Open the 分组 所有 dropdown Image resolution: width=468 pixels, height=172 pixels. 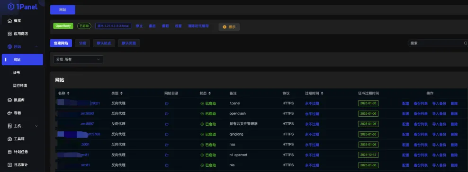[78, 59]
